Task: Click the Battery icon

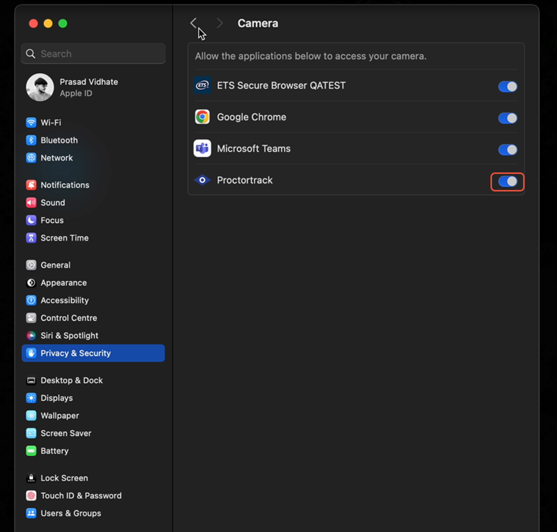Action: pyautogui.click(x=31, y=451)
